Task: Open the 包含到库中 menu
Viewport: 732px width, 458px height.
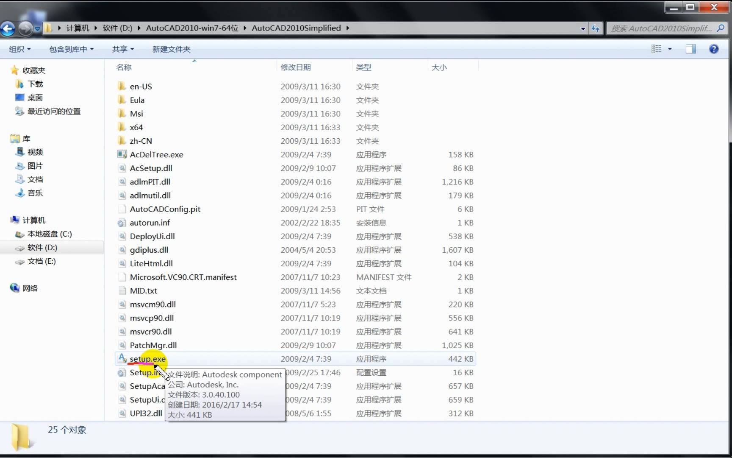Action: click(x=71, y=49)
